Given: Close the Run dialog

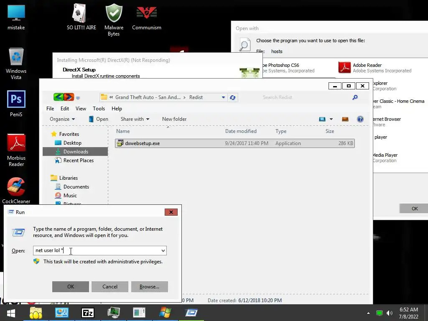Looking at the screenshot, I should point(171,212).
